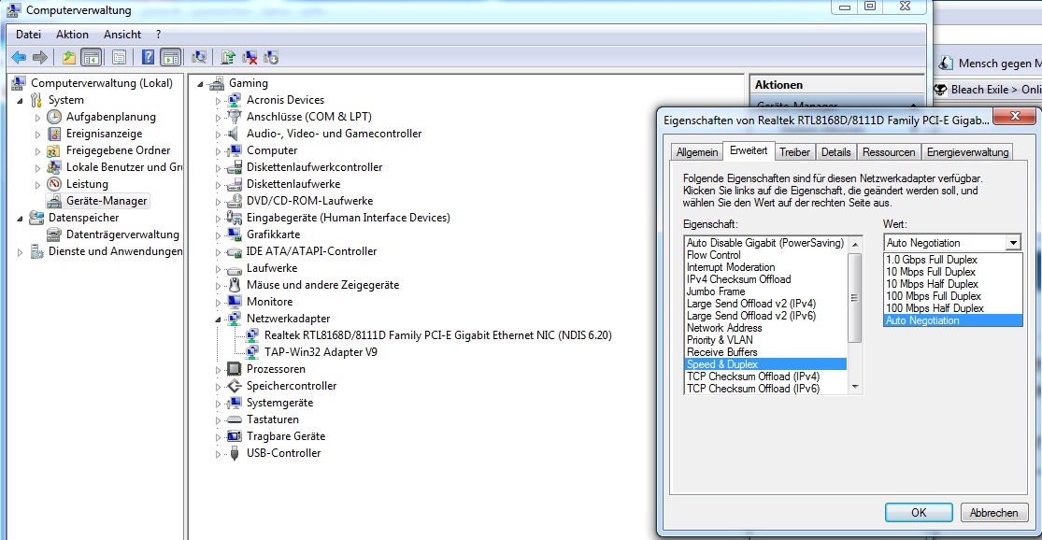Click the USB-Controller plug icon
Image resolution: width=1042 pixels, height=540 pixels.
click(234, 453)
